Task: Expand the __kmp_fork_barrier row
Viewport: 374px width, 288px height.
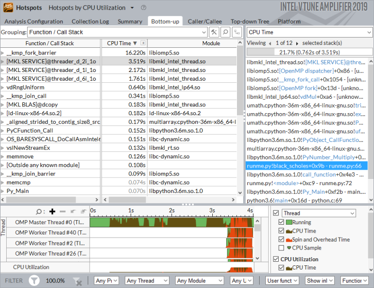Action: 3,52
